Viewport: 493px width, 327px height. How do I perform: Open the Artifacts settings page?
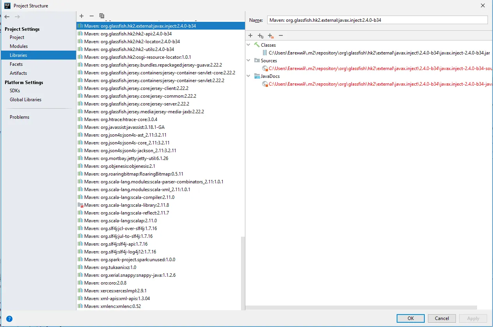[18, 73]
